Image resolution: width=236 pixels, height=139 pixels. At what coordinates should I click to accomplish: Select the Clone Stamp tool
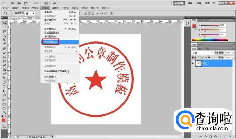pos(4,57)
